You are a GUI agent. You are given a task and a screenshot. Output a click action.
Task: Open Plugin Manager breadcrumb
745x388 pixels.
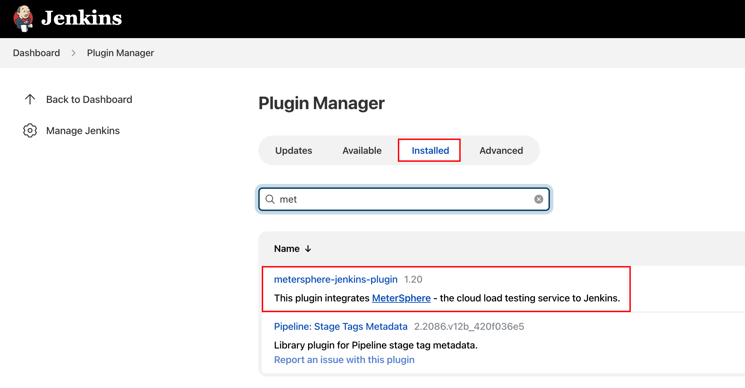click(120, 53)
